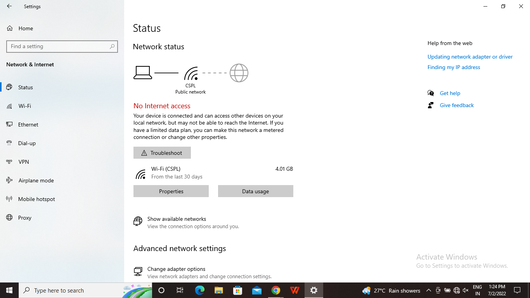Open Change adapter options

[x=176, y=269]
